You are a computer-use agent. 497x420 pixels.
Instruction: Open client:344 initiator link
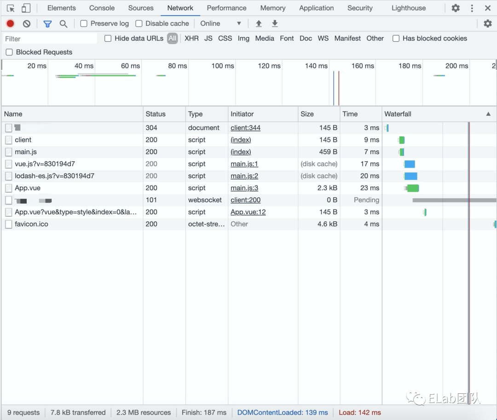click(245, 128)
